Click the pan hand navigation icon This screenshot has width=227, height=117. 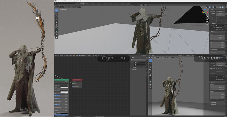[207, 19]
